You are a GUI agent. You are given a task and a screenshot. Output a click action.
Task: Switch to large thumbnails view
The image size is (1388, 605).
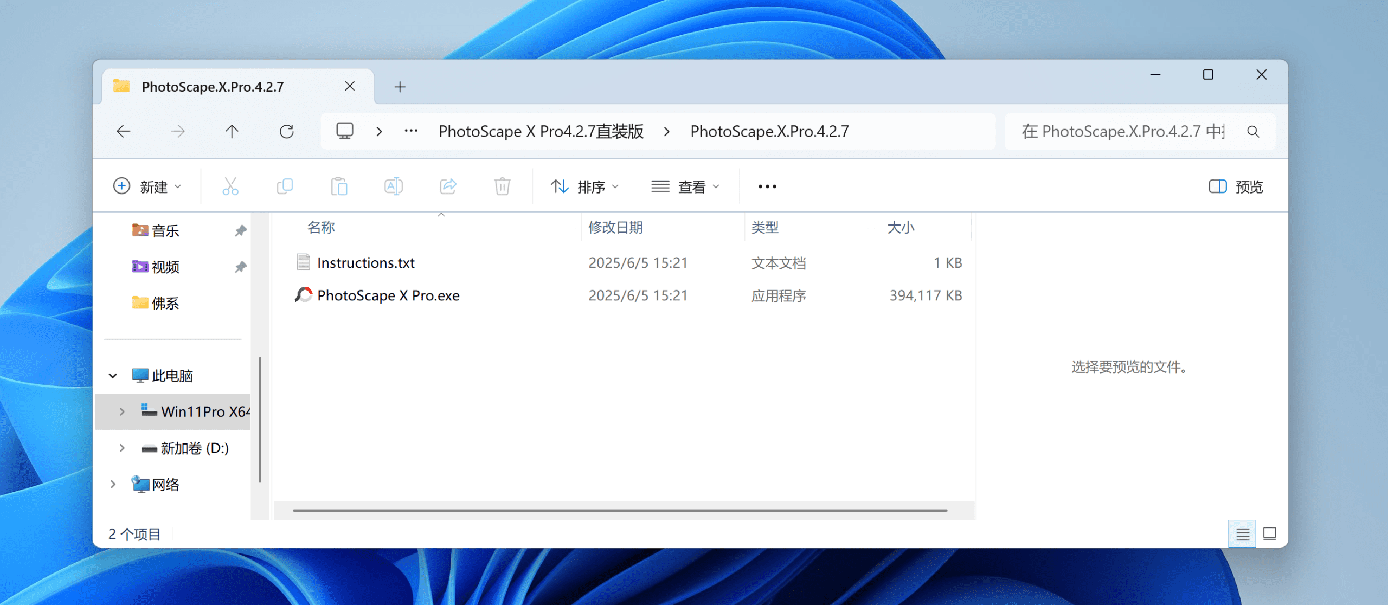(1270, 534)
